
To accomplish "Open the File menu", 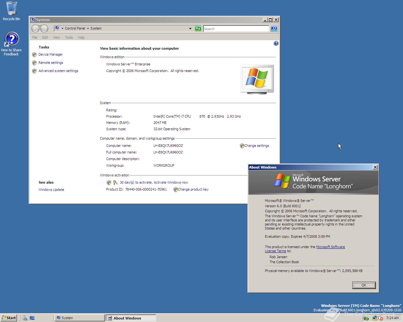I will (x=35, y=37).
